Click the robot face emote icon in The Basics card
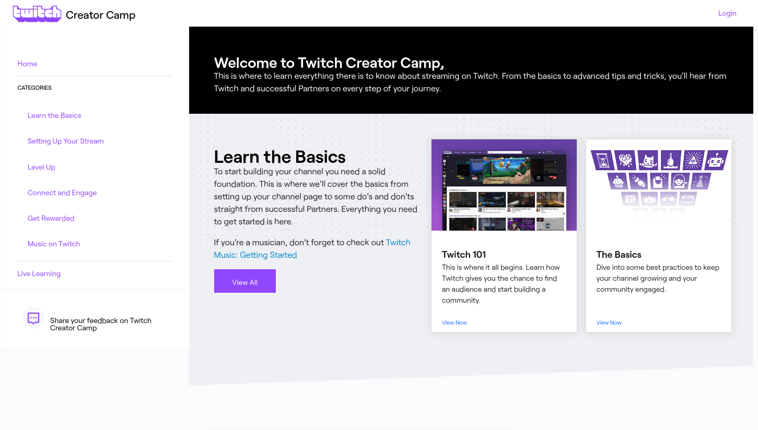This screenshot has height=430, width=758. pos(715,160)
